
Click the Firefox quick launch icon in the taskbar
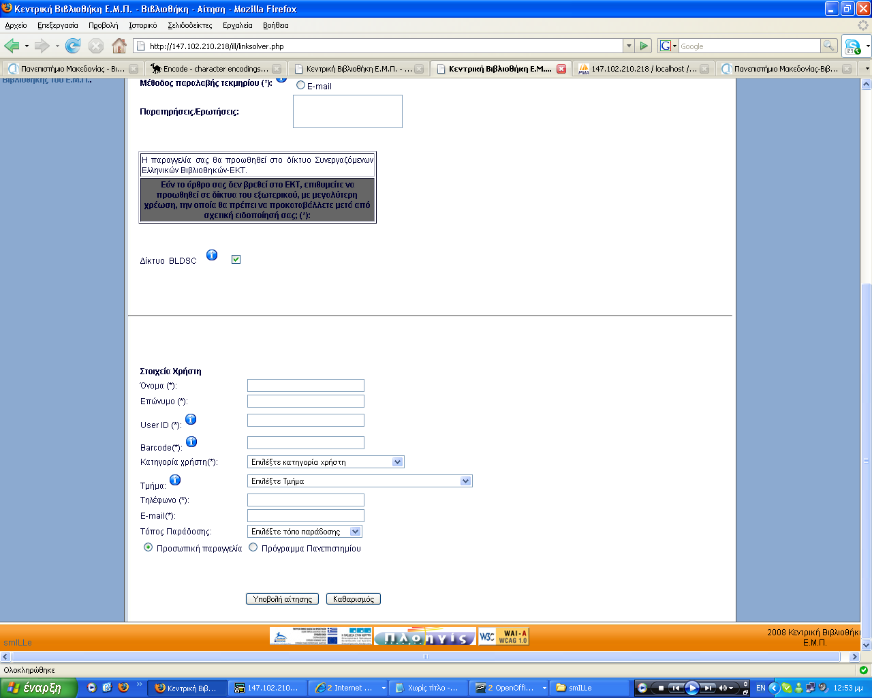(123, 688)
